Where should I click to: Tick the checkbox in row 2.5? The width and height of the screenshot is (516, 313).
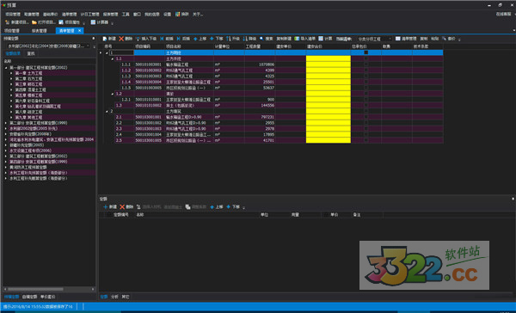[366, 140]
